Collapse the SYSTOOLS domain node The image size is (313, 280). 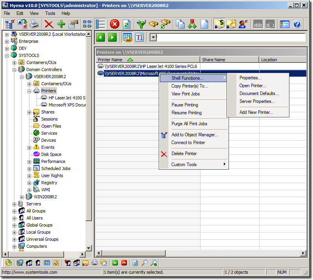coord(7,56)
